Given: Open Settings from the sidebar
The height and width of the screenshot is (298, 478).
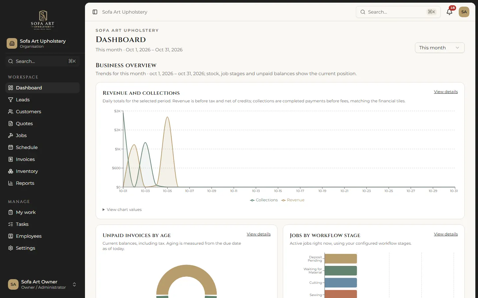Looking at the screenshot, I should pos(42,248).
